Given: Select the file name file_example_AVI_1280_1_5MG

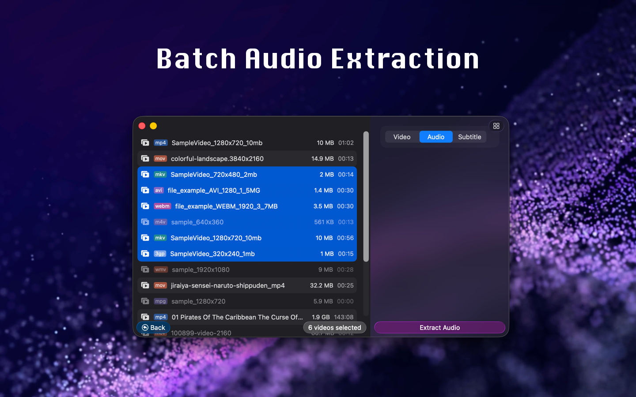Looking at the screenshot, I should [x=214, y=191].
